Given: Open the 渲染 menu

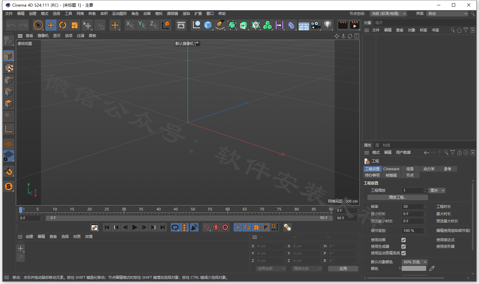Looking at the screenshot, I should (x=186, y=14).
